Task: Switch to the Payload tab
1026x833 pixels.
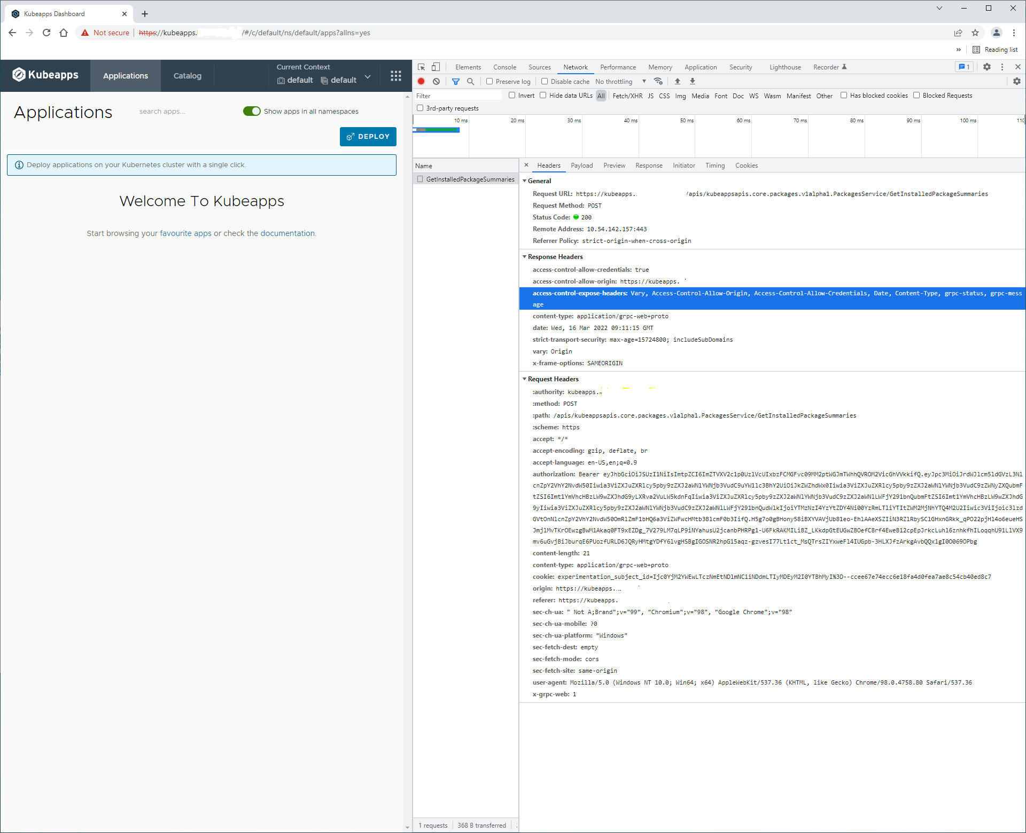Action: 581,166
